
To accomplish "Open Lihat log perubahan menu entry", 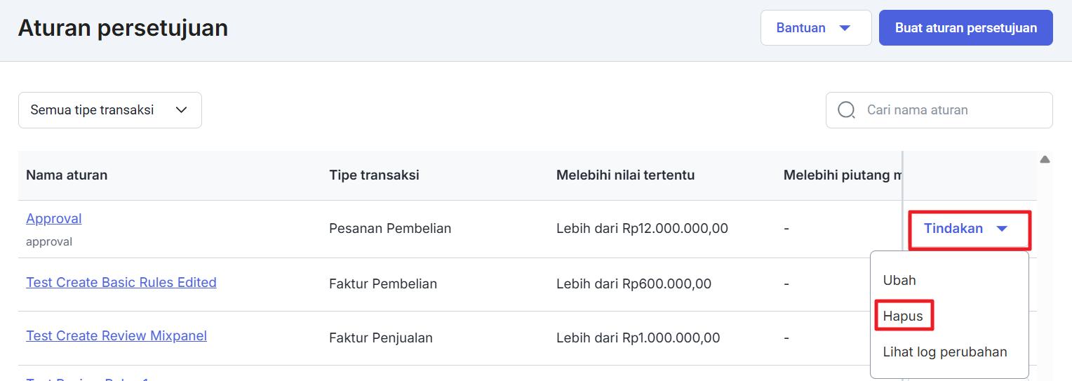I will 945,352.
